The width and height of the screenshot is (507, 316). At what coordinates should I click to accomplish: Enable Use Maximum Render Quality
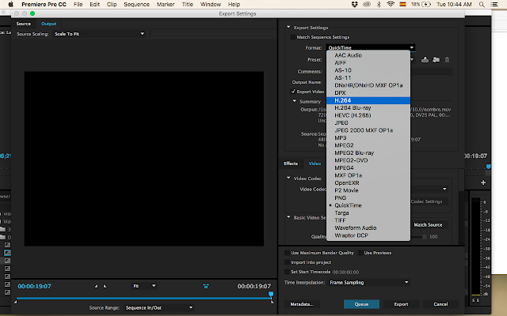[x=287, y=253]
